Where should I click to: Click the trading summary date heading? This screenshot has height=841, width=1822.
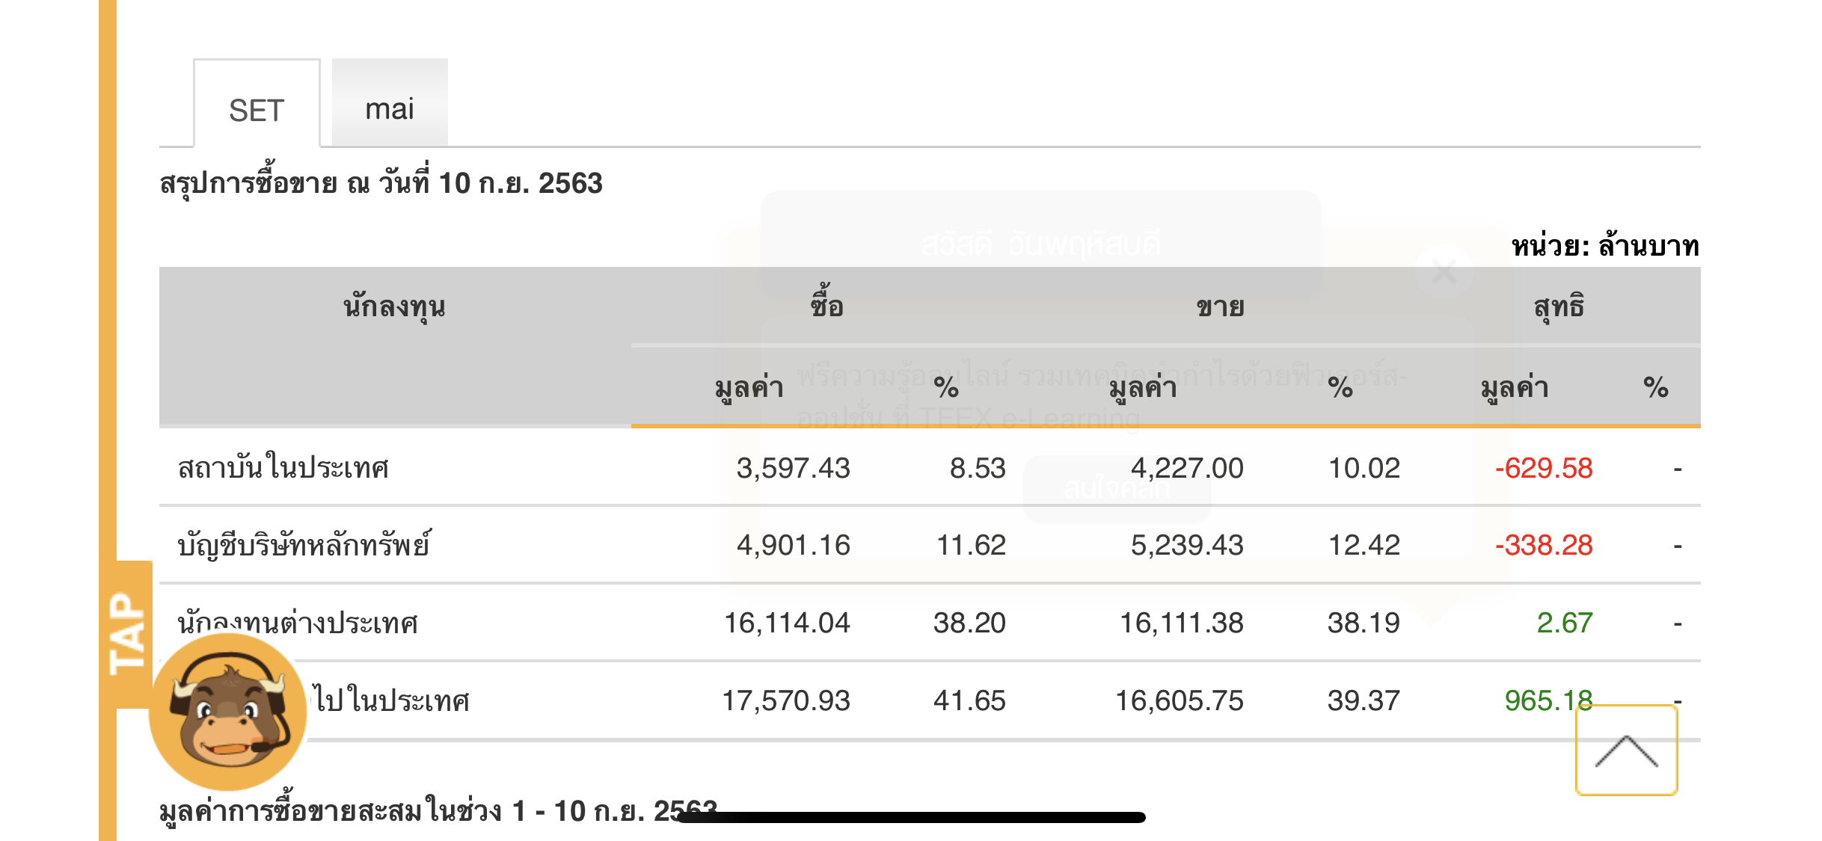point(381,183)
